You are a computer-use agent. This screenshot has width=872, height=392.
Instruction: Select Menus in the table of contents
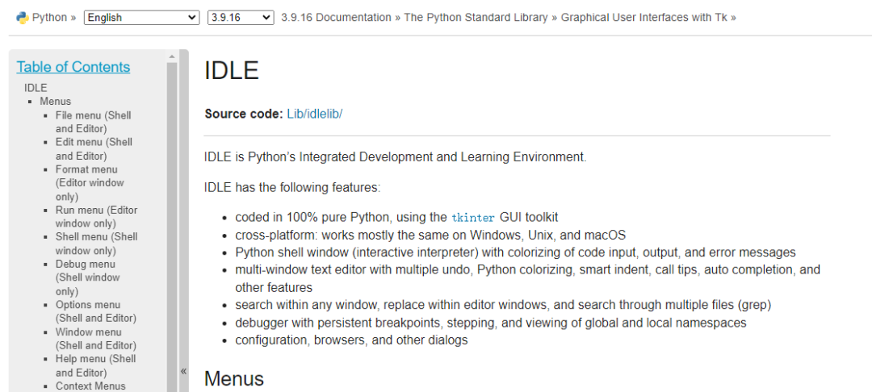pos(56,101)
